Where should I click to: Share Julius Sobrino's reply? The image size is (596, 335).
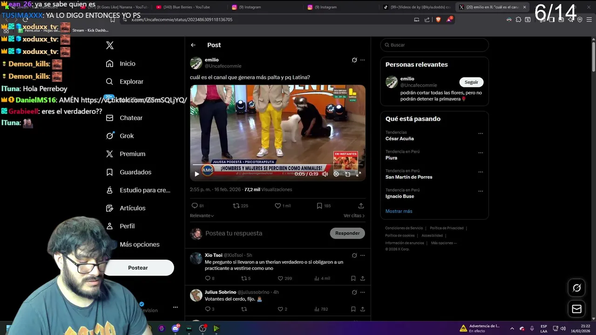[x=362, y=309]
